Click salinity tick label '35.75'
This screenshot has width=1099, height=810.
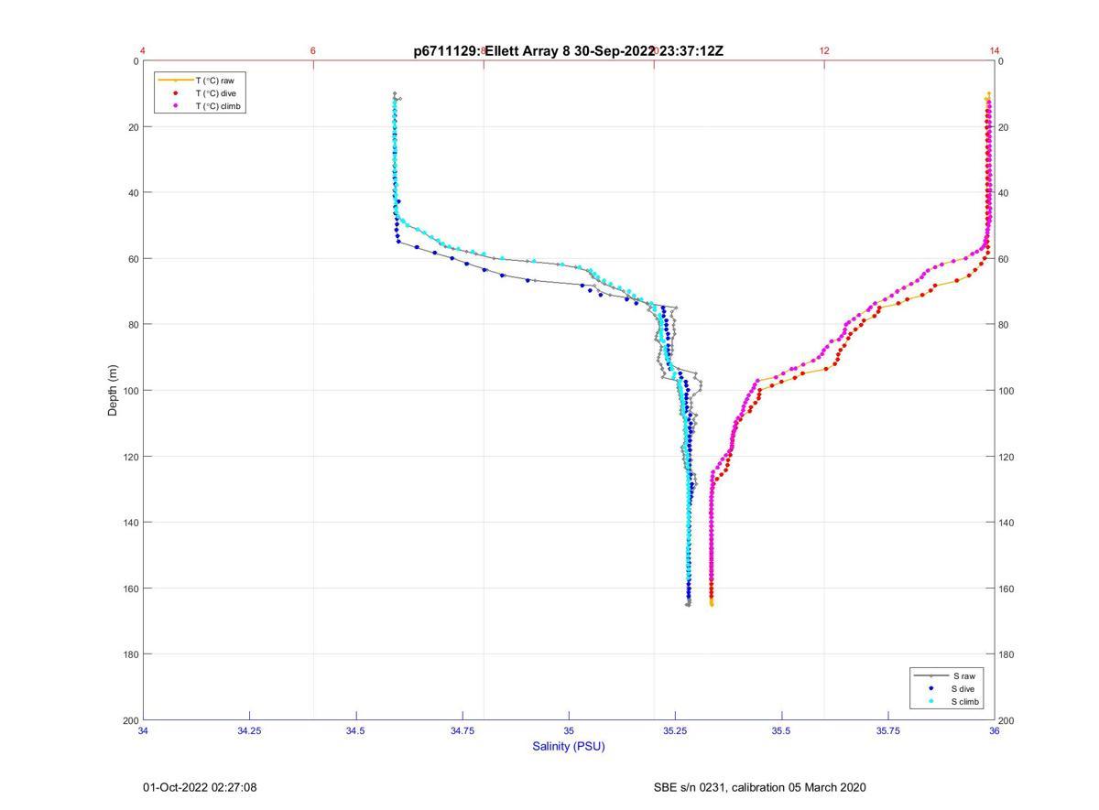pos(888,730)
